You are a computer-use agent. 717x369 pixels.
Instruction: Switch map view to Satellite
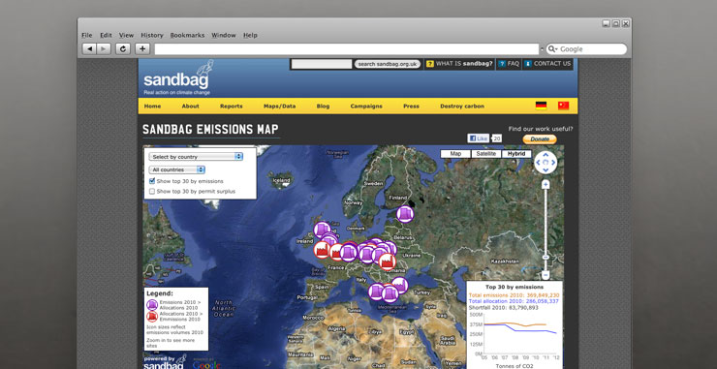coord(486,154)
